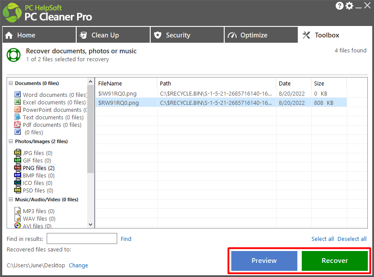This screenshot has height=277, width=374.
Task: Switch to the Clean Up tab
Action: (113, 35)
